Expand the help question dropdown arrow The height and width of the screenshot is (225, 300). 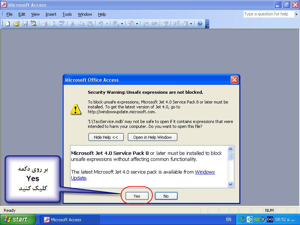[x=296, y=14]
